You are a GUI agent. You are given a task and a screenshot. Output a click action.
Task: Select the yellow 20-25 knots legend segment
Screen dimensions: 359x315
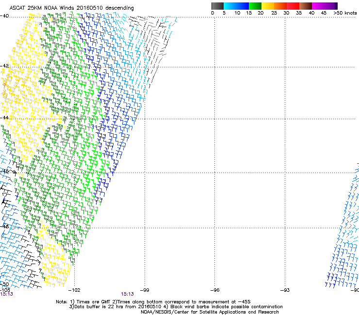(268, 6)
